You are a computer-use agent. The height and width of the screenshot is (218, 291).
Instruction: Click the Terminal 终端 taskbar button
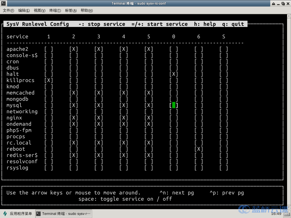click(63, 214)
